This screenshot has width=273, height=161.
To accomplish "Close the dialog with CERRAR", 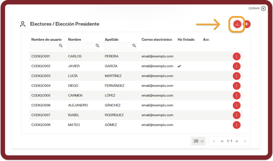I will tap(257, 9).
